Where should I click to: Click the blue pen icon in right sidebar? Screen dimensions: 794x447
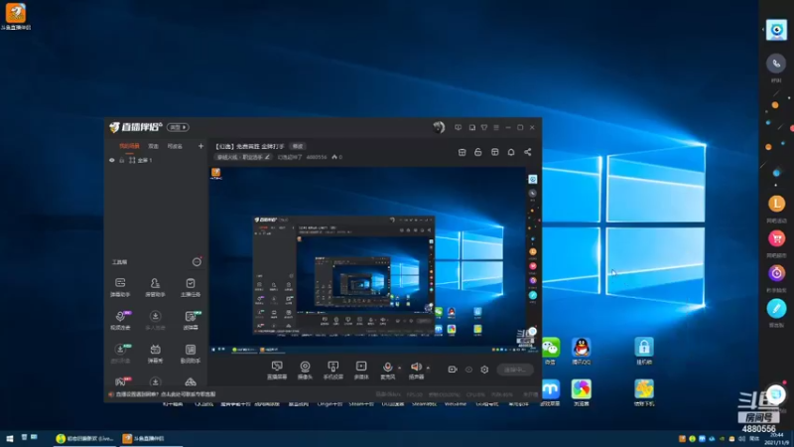776,308
